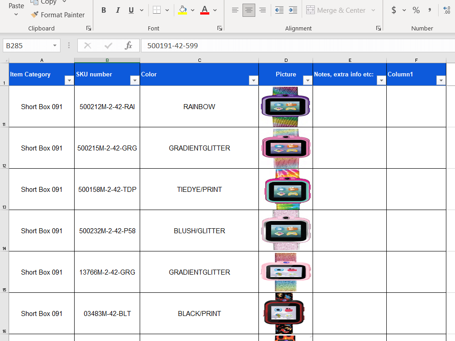Toggle bold formatting

(x=103, y=10)
